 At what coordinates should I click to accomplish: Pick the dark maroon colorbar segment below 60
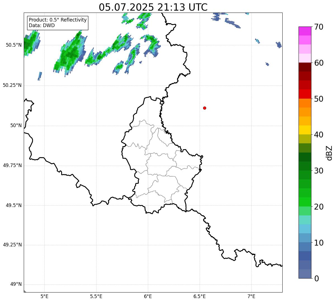(305, 67)
